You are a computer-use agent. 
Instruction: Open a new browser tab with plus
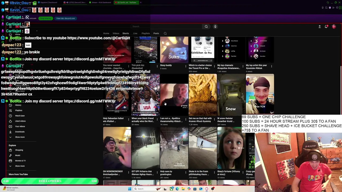(x=141, y=2)
